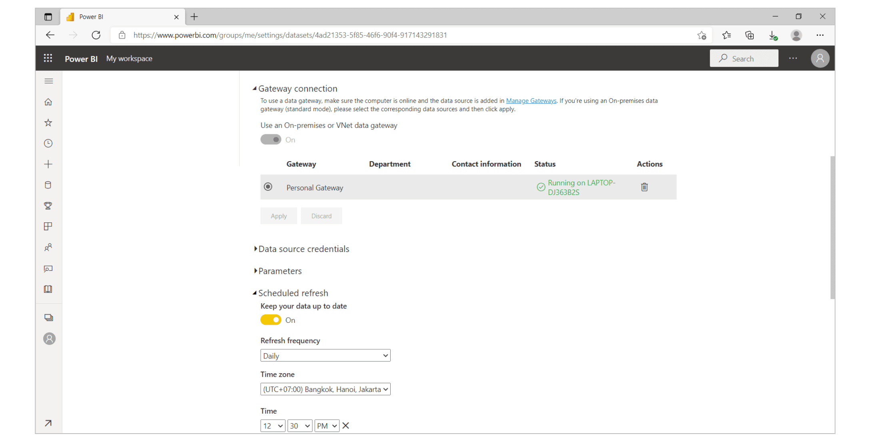Click the Apply button
Image resolution: width=890 pixels, height=440 pixels.
click(x=278, y=216)
